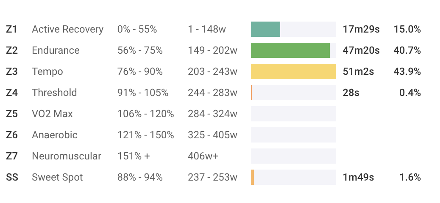Select the Sweet Spot zone label
440x203 pixels.
click(x=57, y=177)
